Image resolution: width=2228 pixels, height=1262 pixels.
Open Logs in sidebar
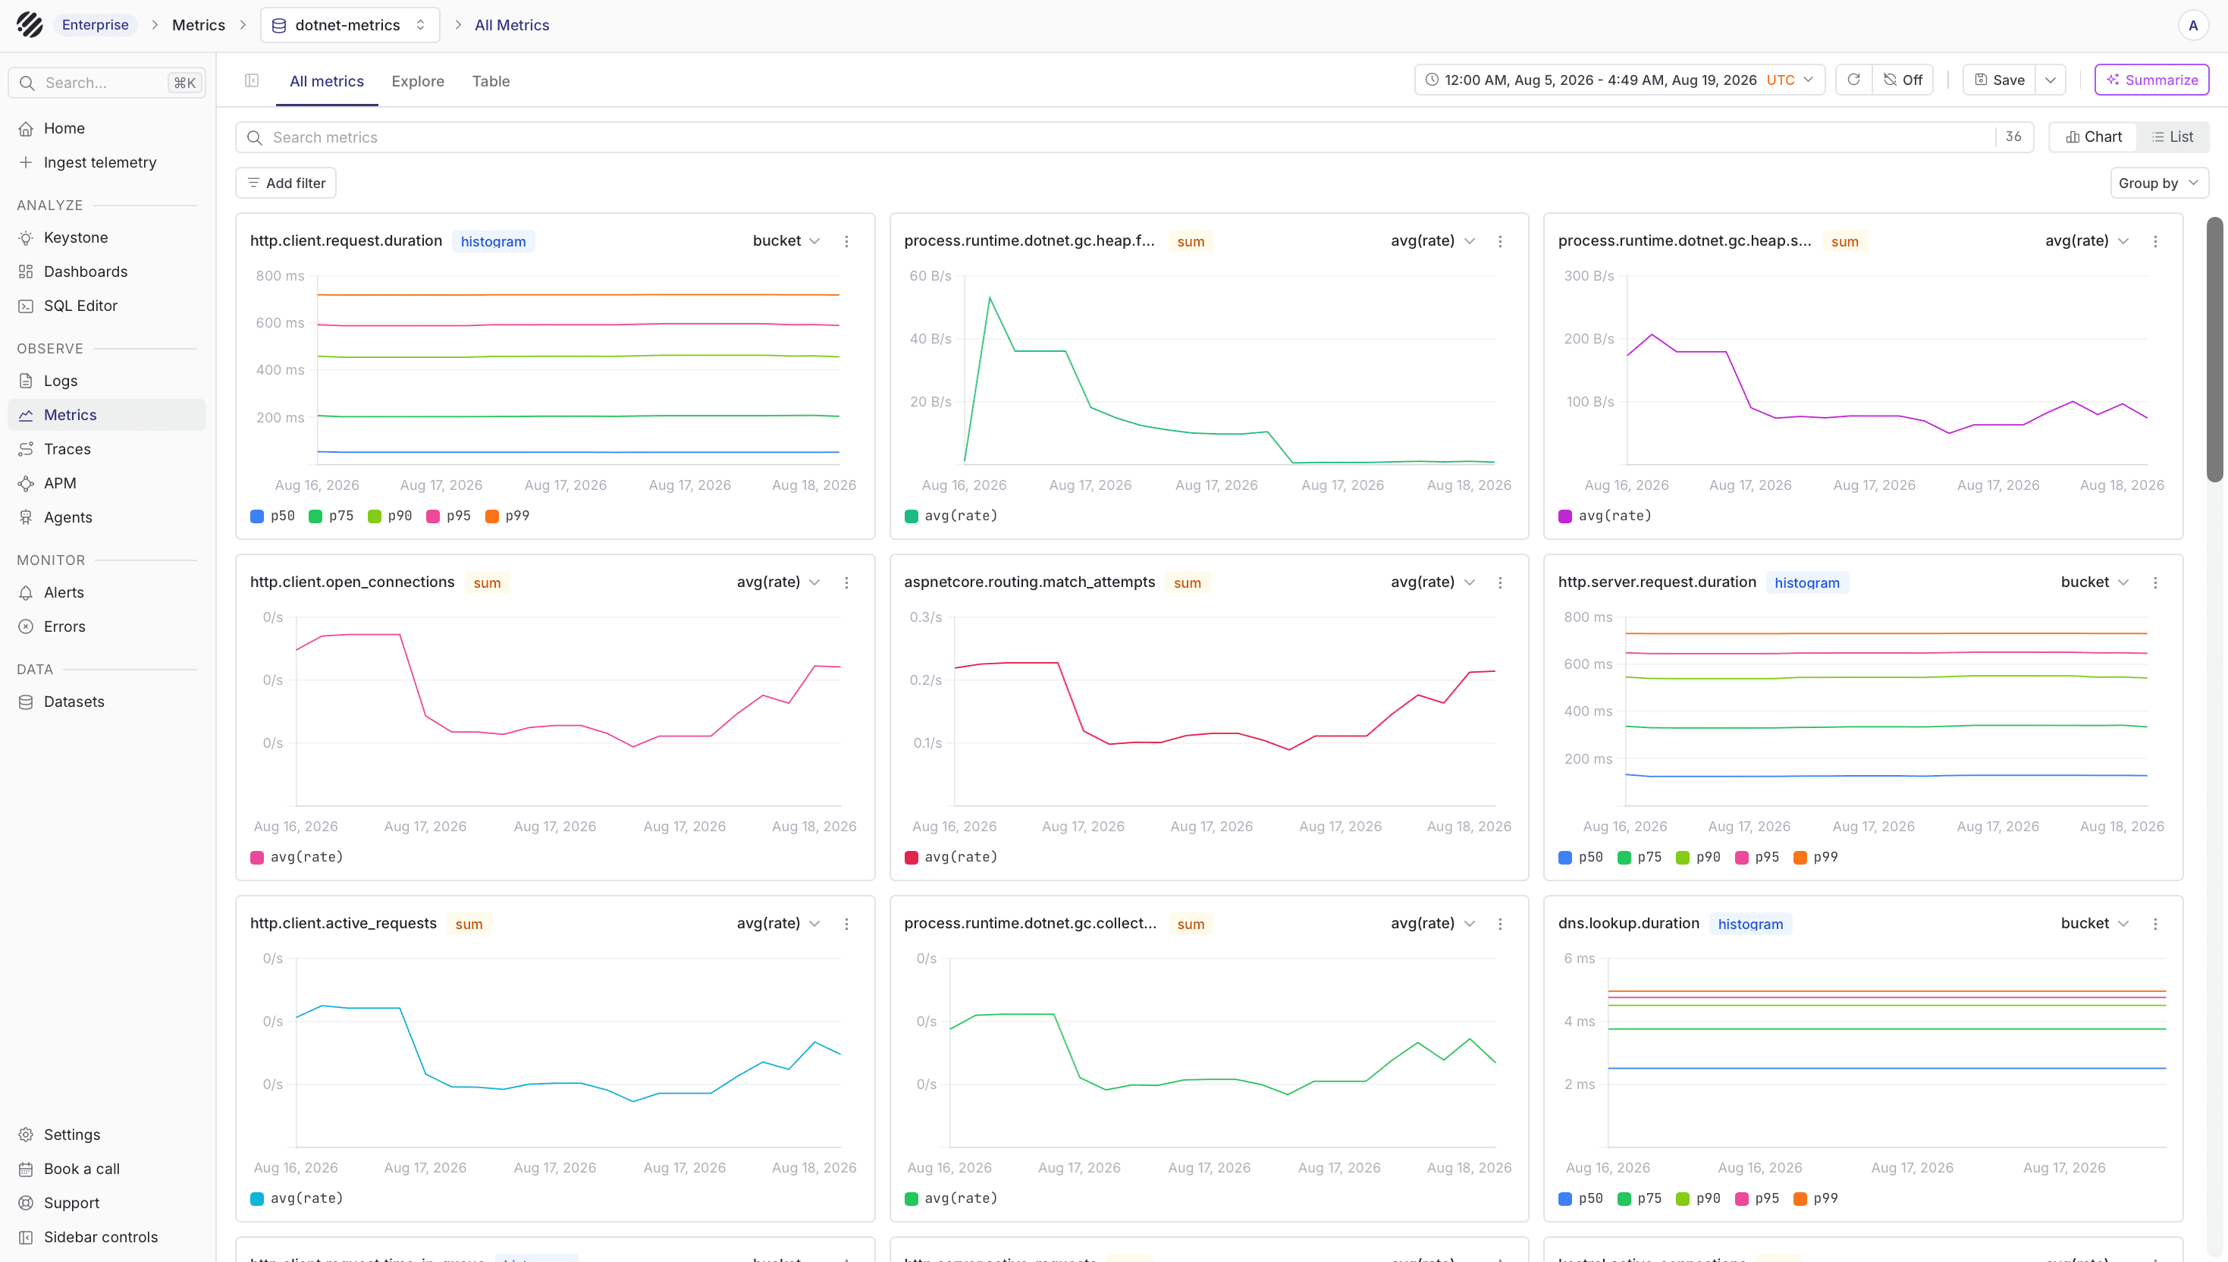point(107,381)
